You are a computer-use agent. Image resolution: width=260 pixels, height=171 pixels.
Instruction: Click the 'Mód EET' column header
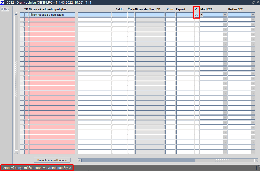tap(206, 9)
